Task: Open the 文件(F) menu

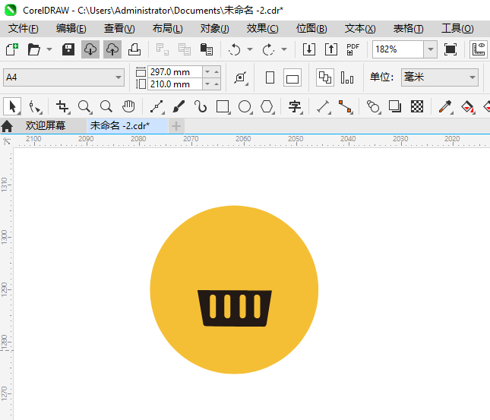Action: (23, 29)
